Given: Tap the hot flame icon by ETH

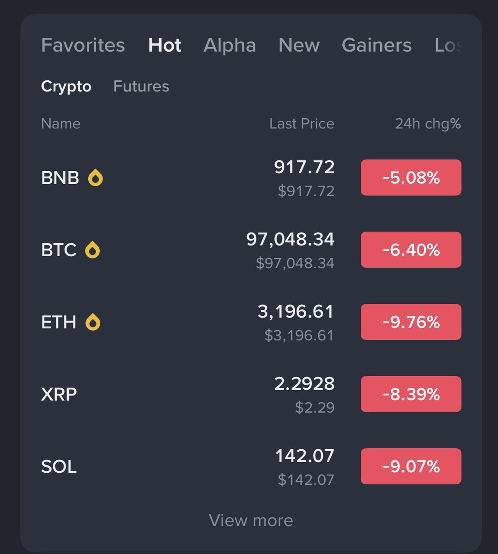Looking at the screenshot, I should tap(93, 322).
